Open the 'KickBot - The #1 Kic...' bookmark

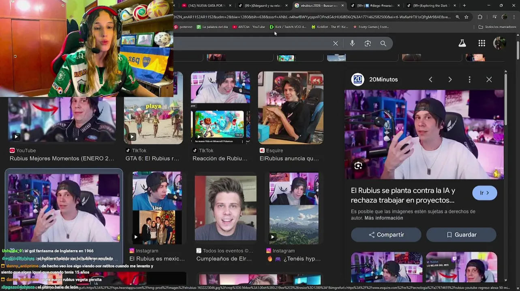click(330, 27)
